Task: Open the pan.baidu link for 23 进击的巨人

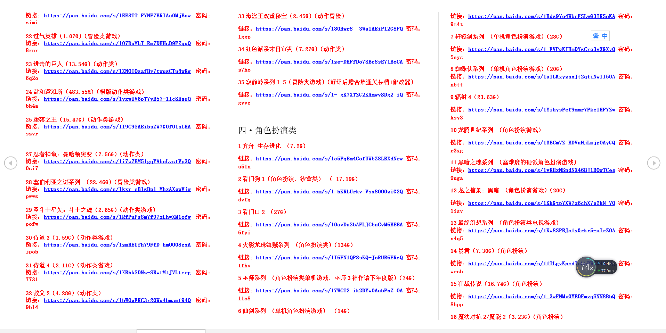Action: [x=117, y=71]
